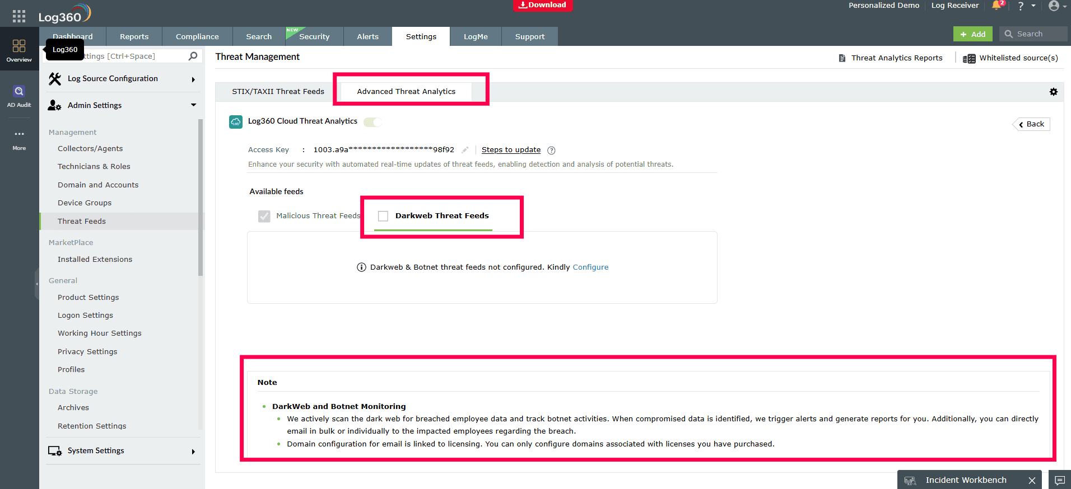Click the Incident Workbench icon
The height and width of the screenshot is (489, 1071).
click(910, 481)
